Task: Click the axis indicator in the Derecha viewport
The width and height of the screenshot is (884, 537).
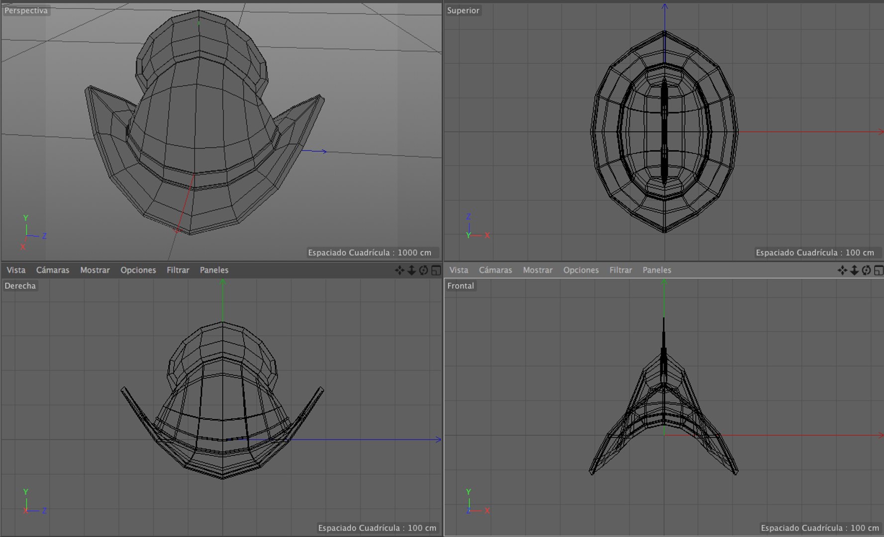Action: point(34,502)
